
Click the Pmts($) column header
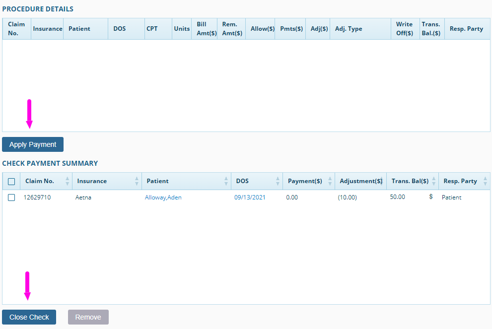pyautogui.click(x=291, y=29)
